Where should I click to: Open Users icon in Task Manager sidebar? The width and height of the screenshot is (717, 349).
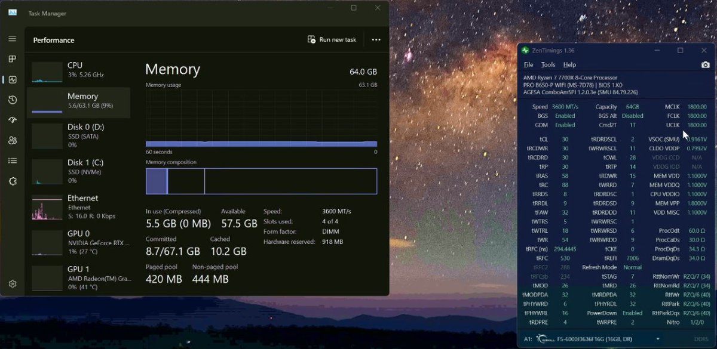tap(12, 140)
